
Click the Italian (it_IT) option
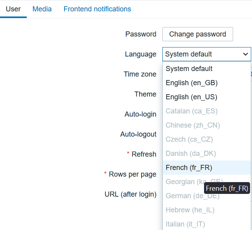pyautogui.click(x=186, y=224)
